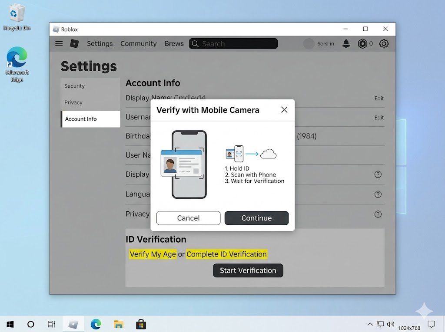Minimize the Roblox window
The width and height of the screenshot is (445, 332).
tap(345, 29)
